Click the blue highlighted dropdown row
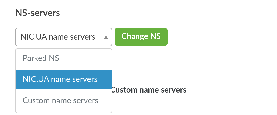 tap(63, 79)
